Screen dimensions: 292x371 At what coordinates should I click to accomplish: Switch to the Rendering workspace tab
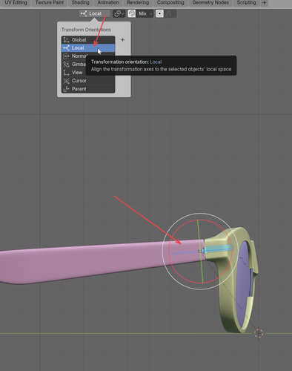tap(138, 3)
